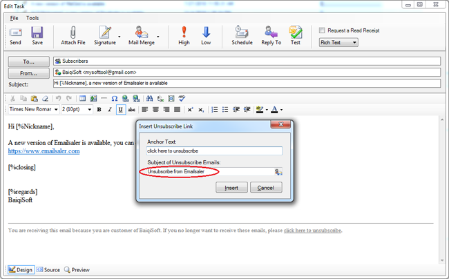Toggle Italic formatting
Screen dimensions: 449x279
point(110,110)
